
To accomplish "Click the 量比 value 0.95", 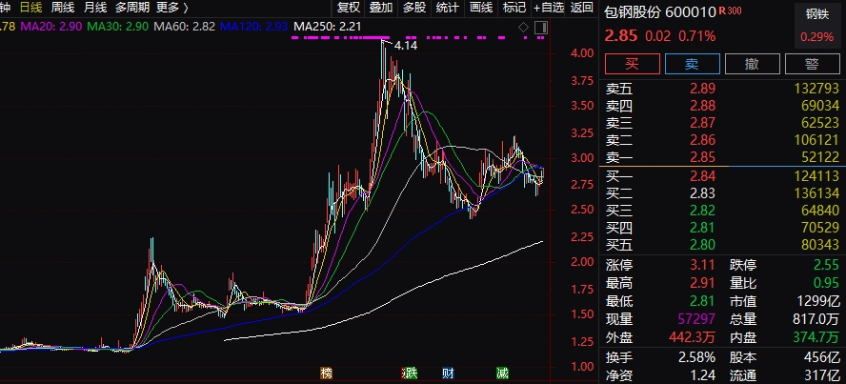I will (x=829, y=283).
